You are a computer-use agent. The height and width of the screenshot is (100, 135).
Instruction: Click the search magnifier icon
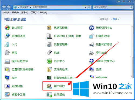[131, 7]
